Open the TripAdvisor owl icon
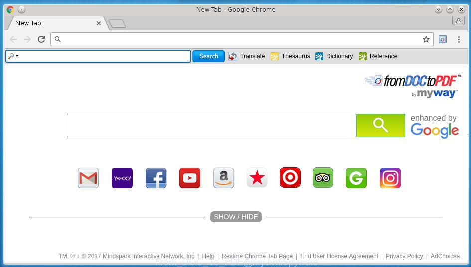471x267 pixels. pos(323,177)
